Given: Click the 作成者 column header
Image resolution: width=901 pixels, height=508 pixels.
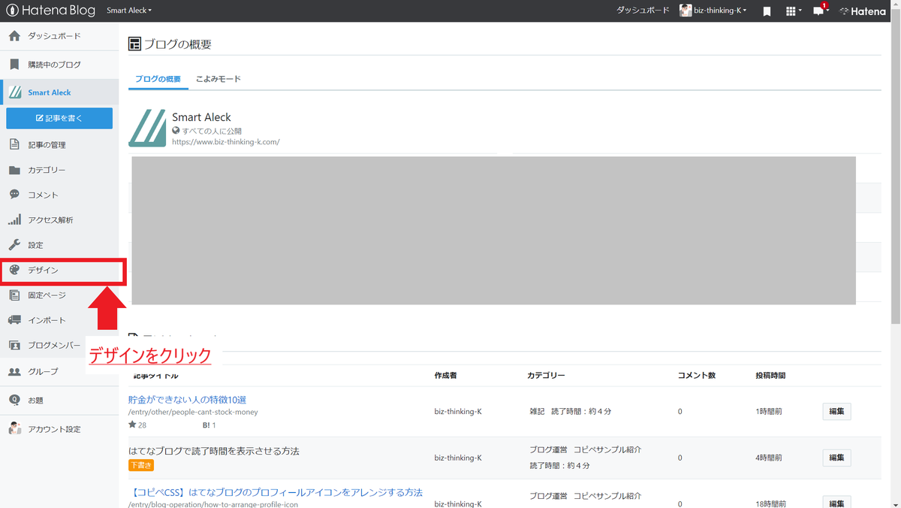Looking at the screenshot, I should pos(445,375).
